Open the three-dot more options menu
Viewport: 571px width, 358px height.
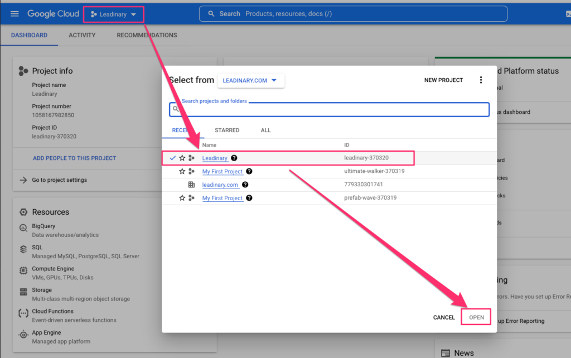pyautogui.click(x=481, y=80)
